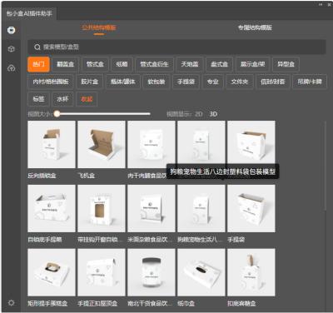Select the 管式盒衍生 category

pos(154,64)
